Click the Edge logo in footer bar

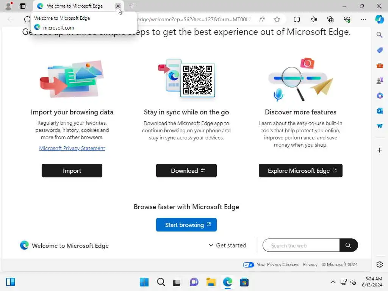[x=24, y=245]
